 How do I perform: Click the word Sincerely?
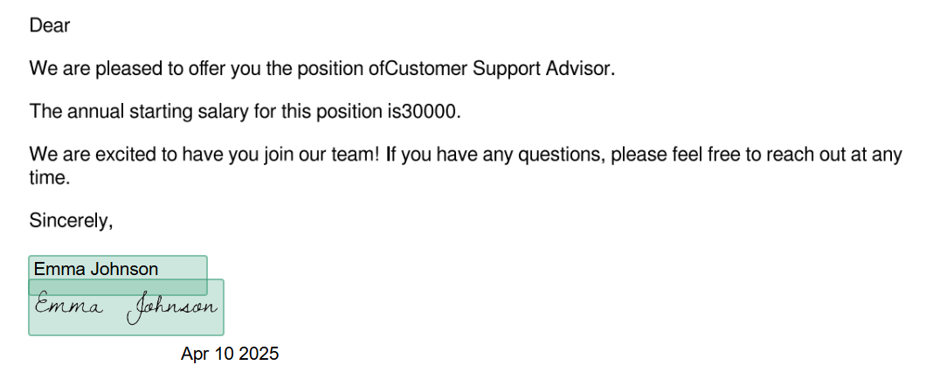tap(68, 221)
